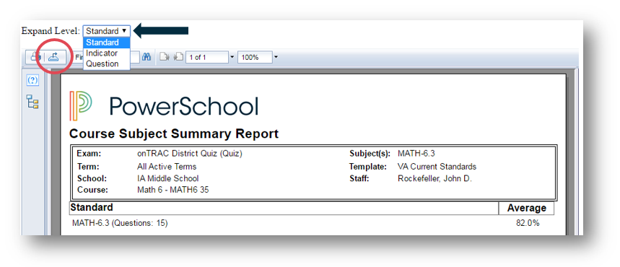This screenshot has height=267, width=620.
Task: Open the page number dropdown arrow
Action: coord(232,57)
